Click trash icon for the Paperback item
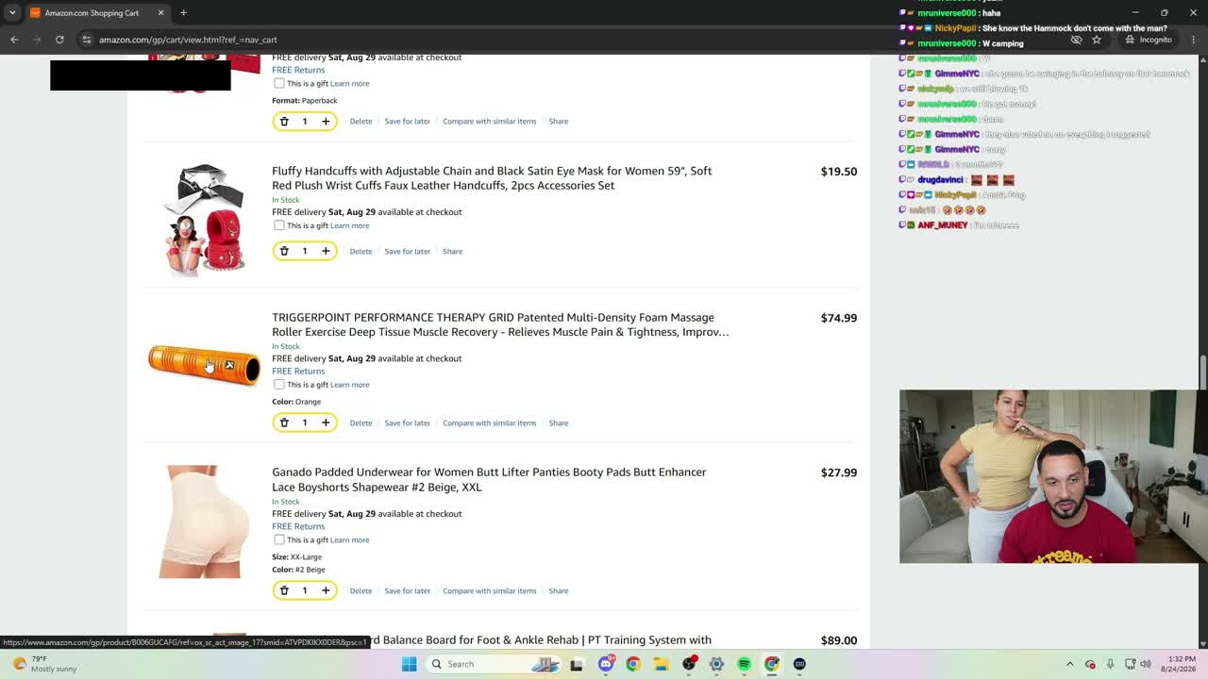Screen dimensions: 1208x679 [284, 121]
